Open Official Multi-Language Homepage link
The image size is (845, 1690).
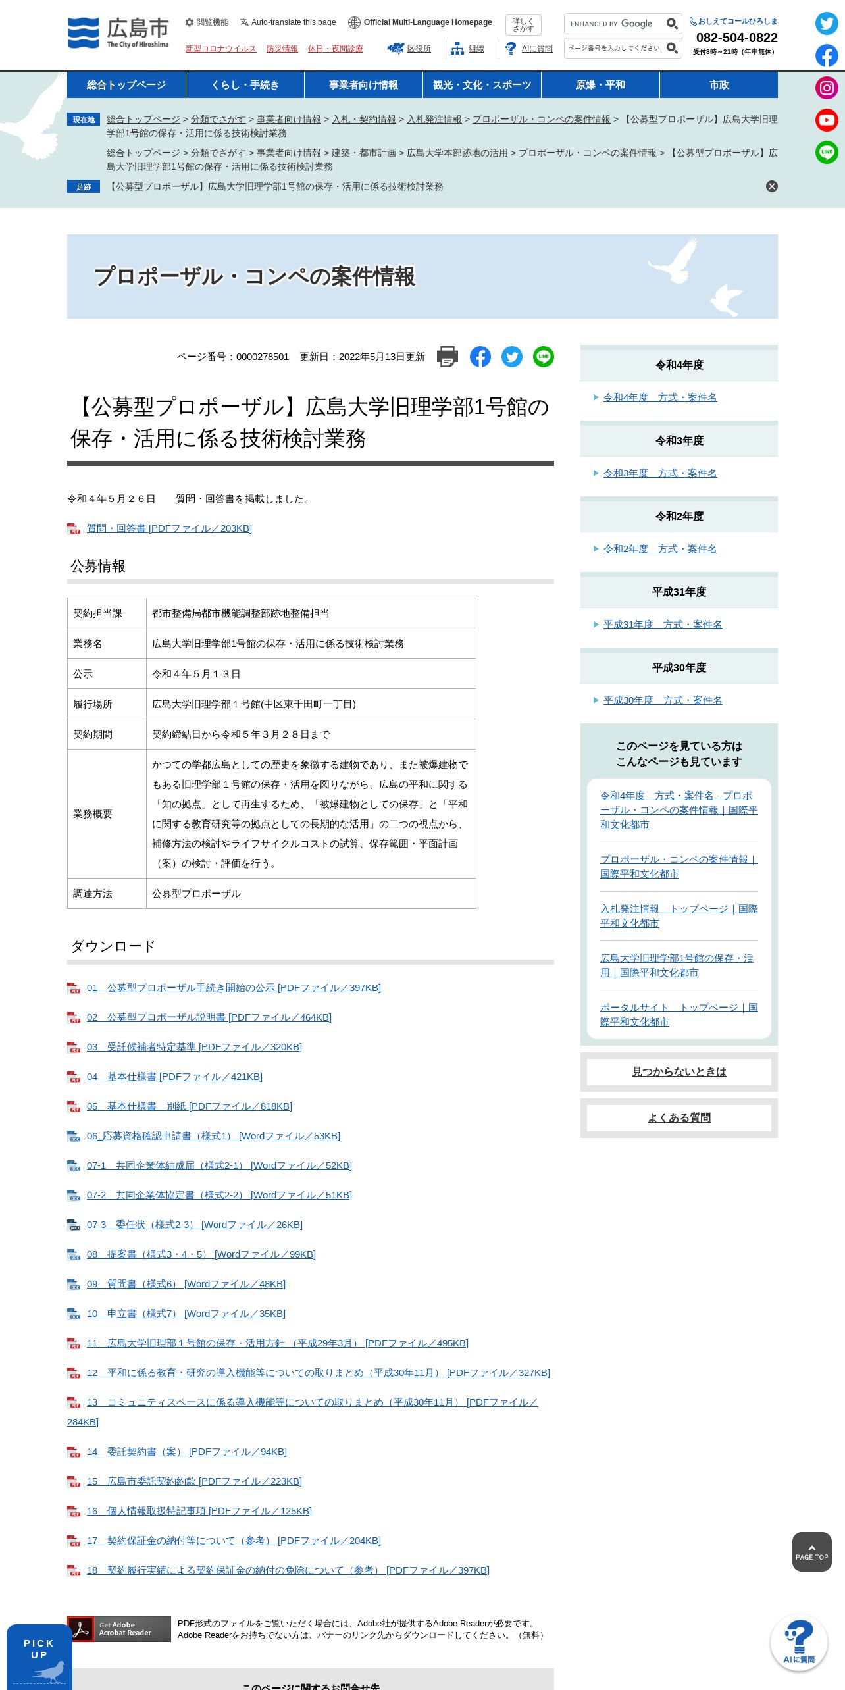tap(420, 22)
